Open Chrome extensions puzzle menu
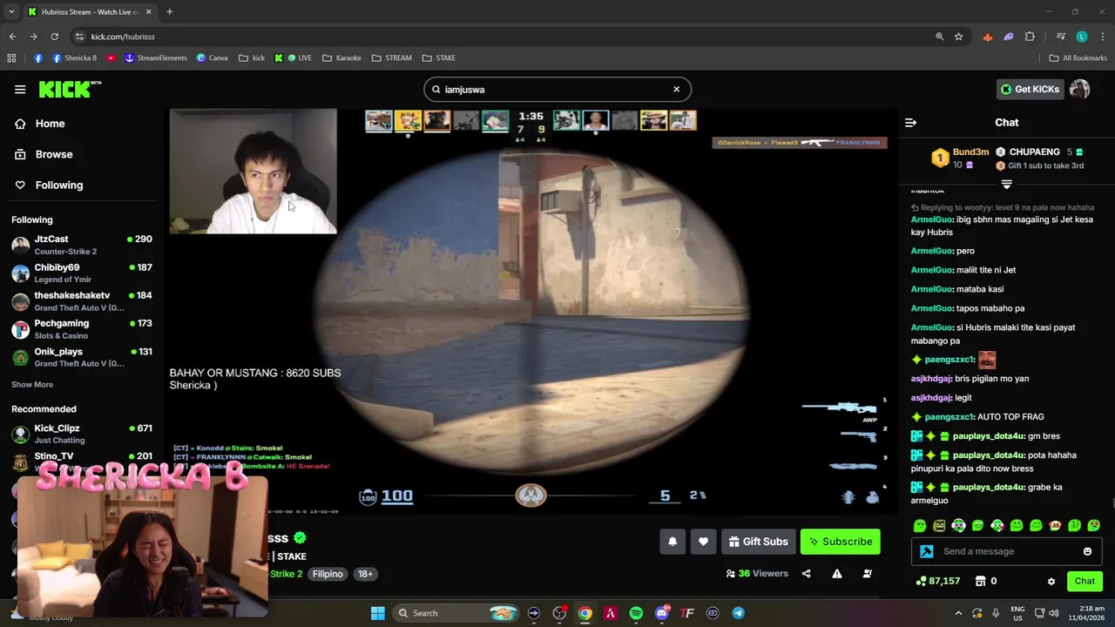The width and height of the screenshot is (1115, 627). pyautogui.click(x=1030, y=37)
